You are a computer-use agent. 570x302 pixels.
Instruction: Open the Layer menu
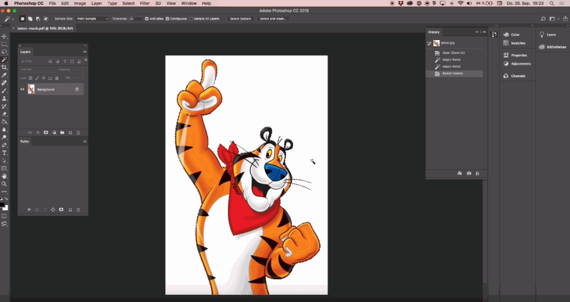pos(97,3)
